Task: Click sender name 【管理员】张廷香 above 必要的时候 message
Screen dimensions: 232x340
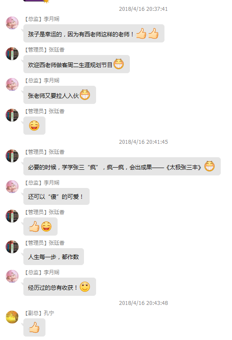Action: [x=45, y=152]
